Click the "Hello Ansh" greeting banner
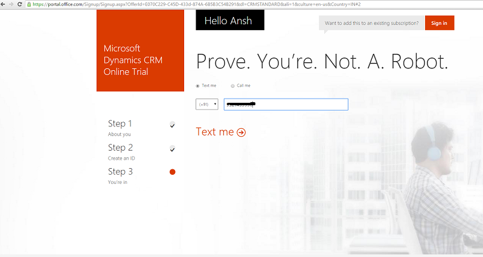483x257 pixels. (x=229, y=21)
